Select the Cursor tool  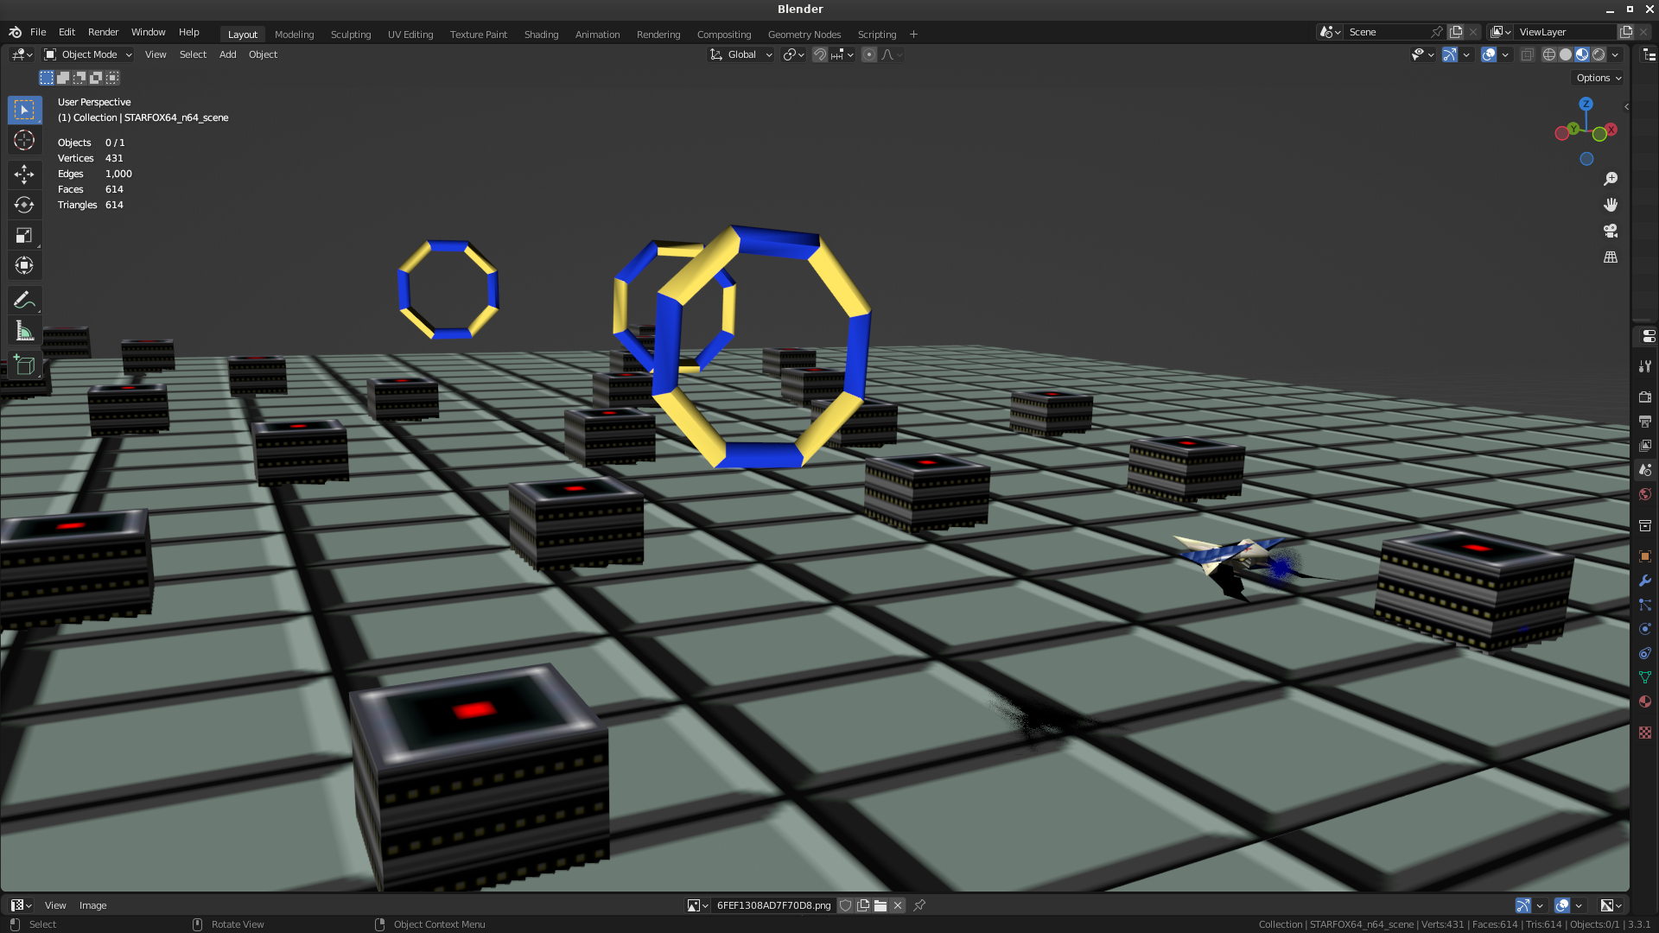(x=24, y=141)
